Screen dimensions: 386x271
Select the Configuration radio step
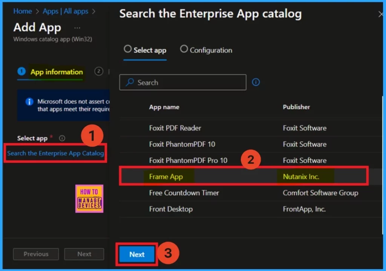(x=206, y=50)
